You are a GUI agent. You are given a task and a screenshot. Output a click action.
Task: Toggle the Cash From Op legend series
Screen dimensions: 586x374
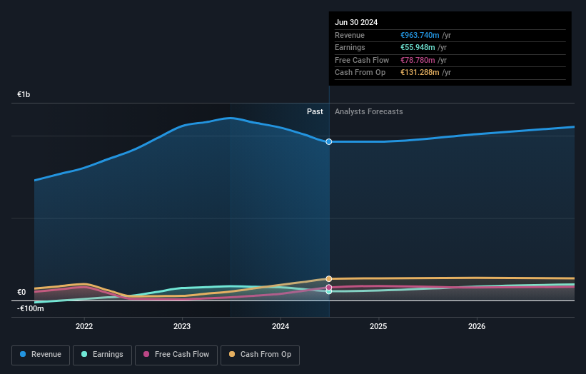coord(260,355)
